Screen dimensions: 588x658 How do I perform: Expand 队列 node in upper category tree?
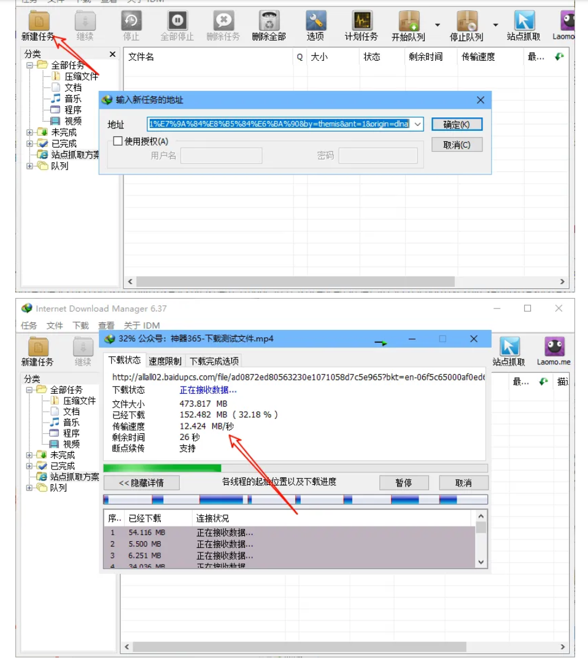pyautogui.click(x=29, y=166)
